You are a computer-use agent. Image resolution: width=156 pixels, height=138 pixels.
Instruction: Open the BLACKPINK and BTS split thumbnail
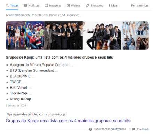click(x=25, y=36)
